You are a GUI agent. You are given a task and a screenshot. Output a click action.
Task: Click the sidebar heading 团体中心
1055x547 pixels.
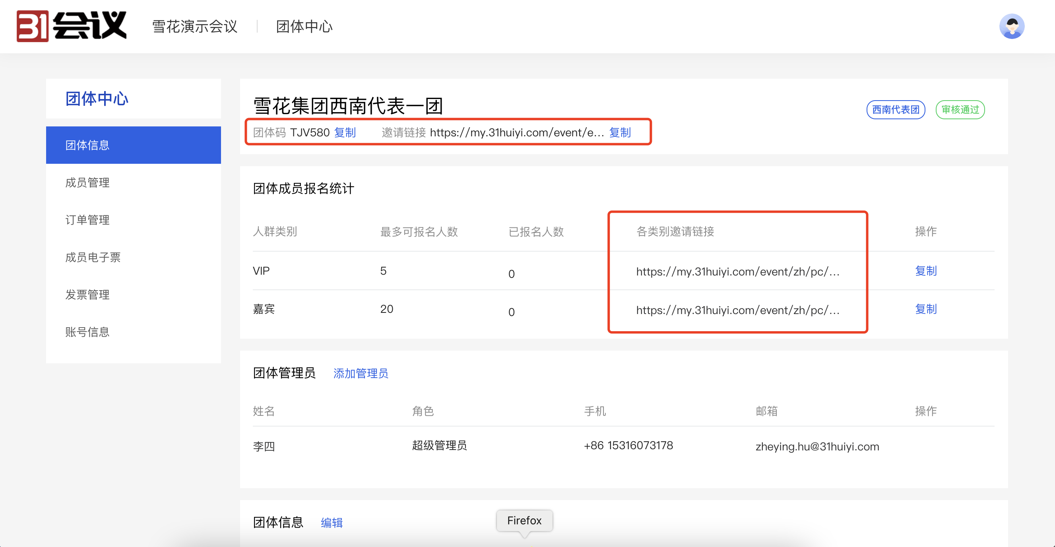coord(97,99)
